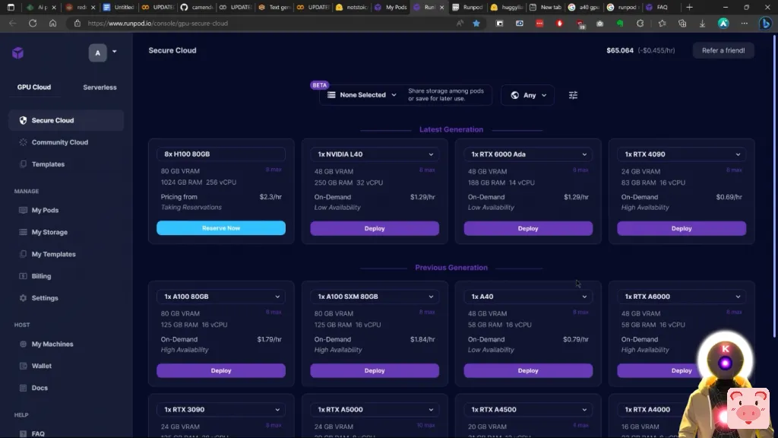
Task: Open My Templates page
Action: click(53, 254)
